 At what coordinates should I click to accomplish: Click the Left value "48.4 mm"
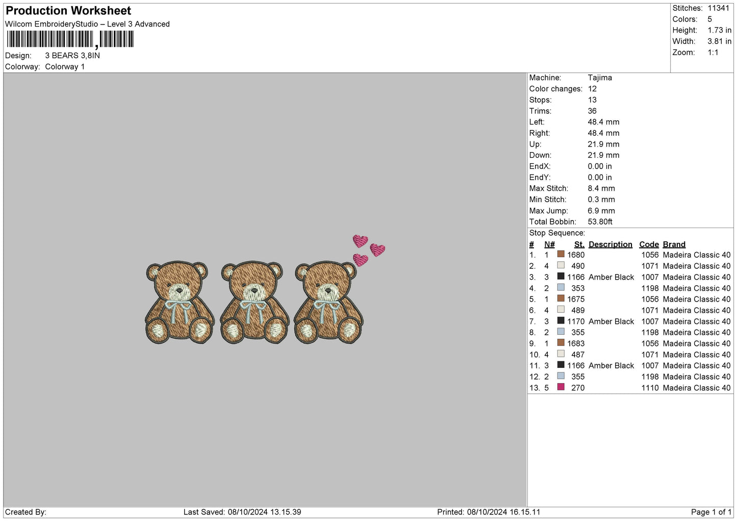click(603, 122)
